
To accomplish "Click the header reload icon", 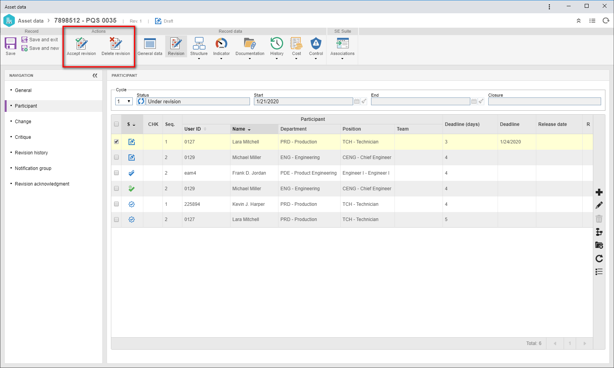I will click(x=606, y=21).
